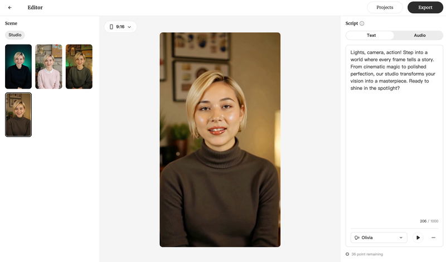Click into the script text area

pos(394,134)
